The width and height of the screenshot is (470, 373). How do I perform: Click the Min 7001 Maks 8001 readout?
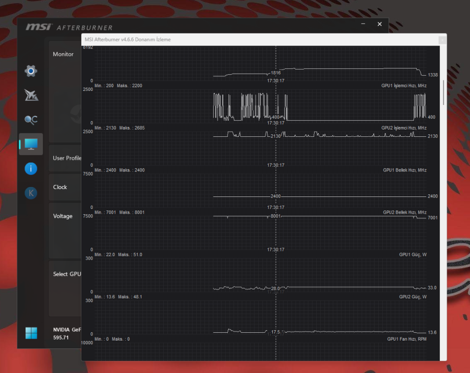click(x=119, y=213)
